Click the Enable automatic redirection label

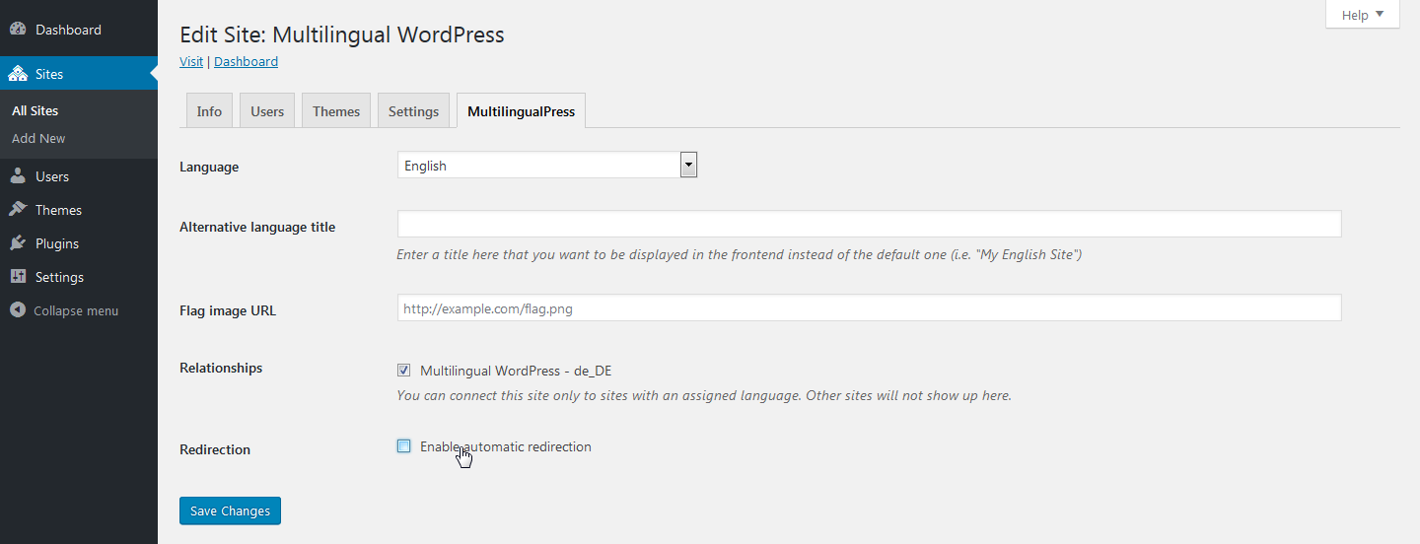click(506, 446)
